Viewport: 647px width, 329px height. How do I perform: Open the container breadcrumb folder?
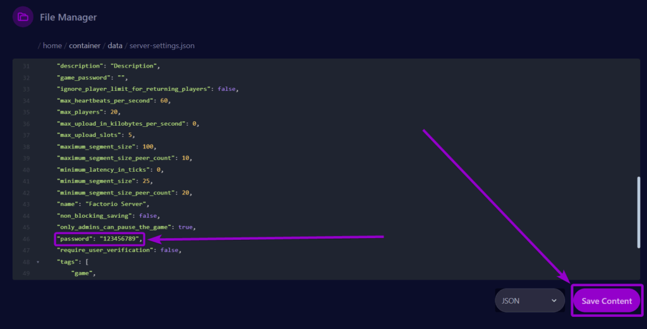click(85, 46)
